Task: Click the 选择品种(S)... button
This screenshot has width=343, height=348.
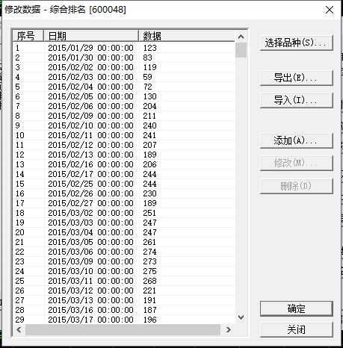Action: (x=297, y=43)
